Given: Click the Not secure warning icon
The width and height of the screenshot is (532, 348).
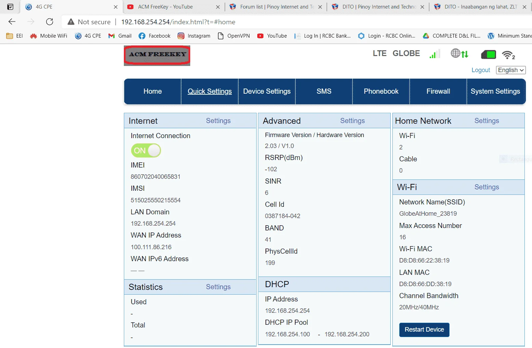Looking at the screenshot, I should tap(71, 22).
